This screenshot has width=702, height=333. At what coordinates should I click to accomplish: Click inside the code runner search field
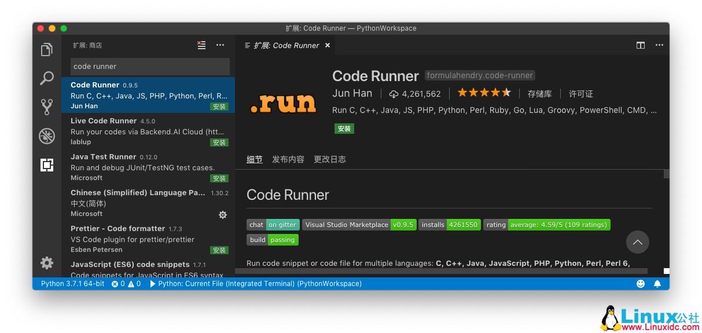click(x=150, y=66)
